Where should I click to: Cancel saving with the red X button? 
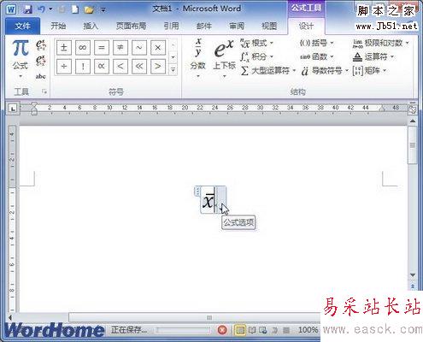click(222, 330)
